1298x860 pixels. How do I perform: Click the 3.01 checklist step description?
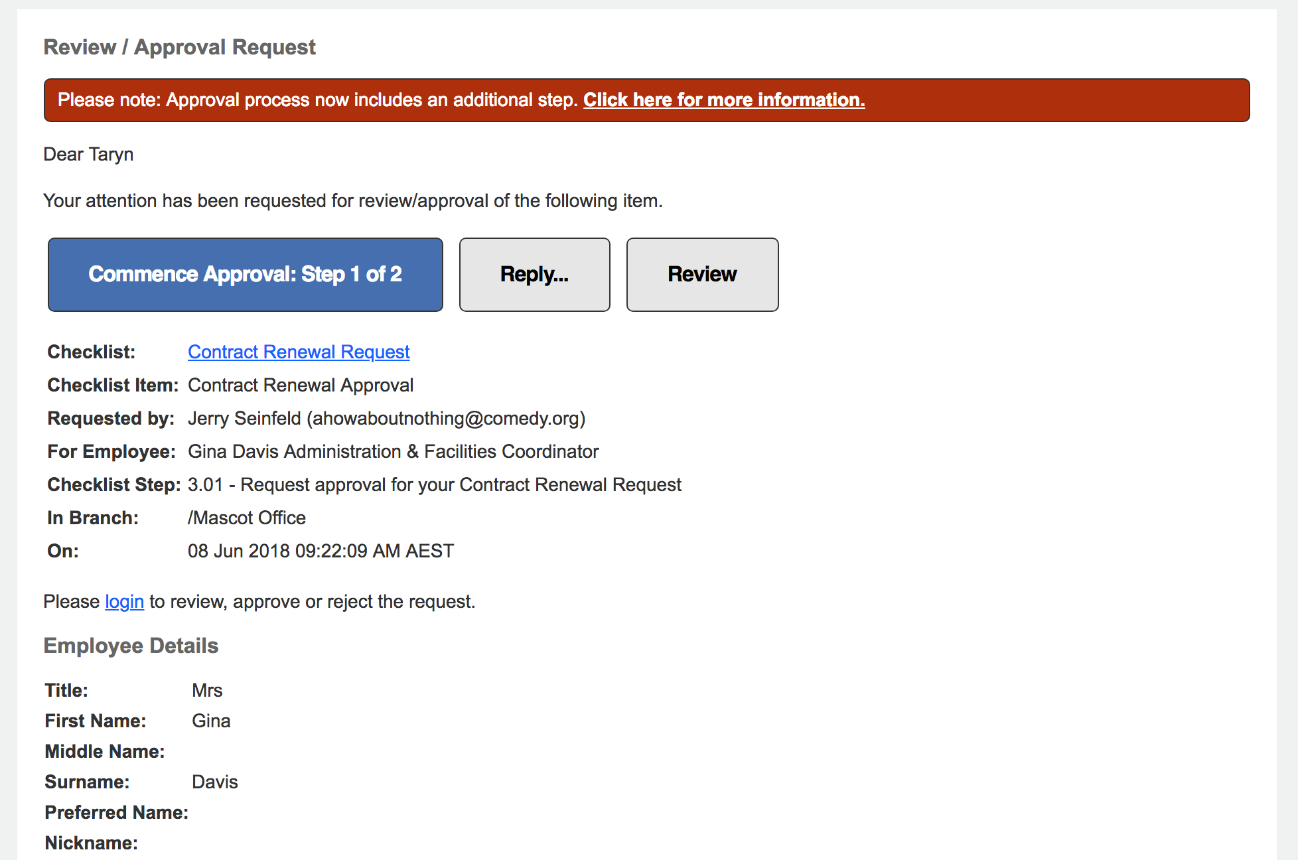click(x=435, y=484)
